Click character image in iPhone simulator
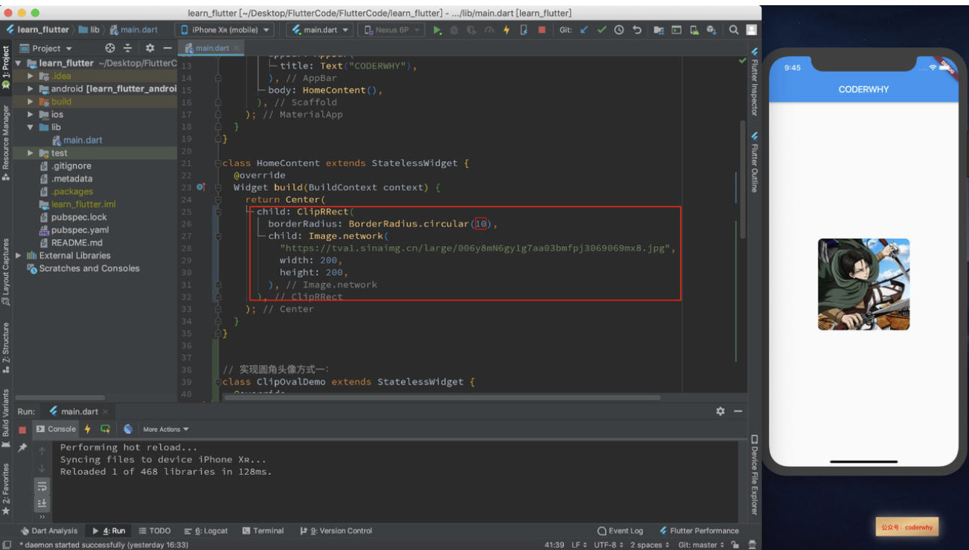This screenshot has width=969, height=550. click(863, 284)
